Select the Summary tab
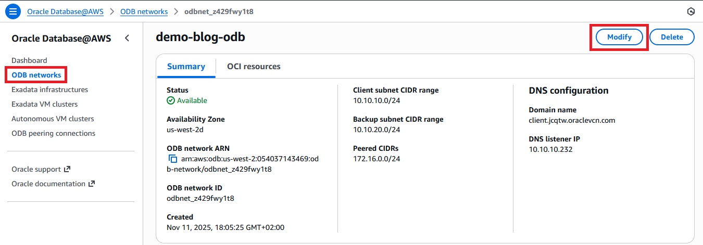The width and height of the screenshot is (703, 245). (x=186, y=67)
